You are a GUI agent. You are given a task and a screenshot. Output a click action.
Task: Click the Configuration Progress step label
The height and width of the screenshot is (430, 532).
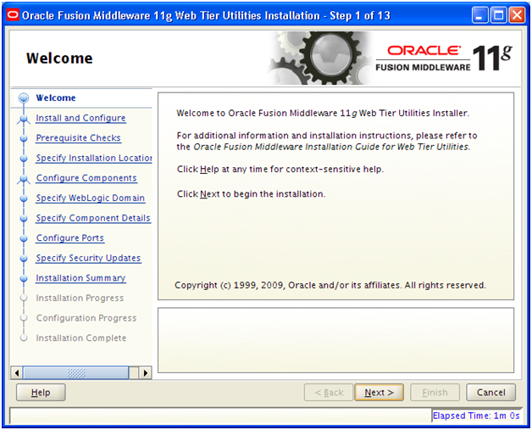pyautogui.click(x=86, y=318)
